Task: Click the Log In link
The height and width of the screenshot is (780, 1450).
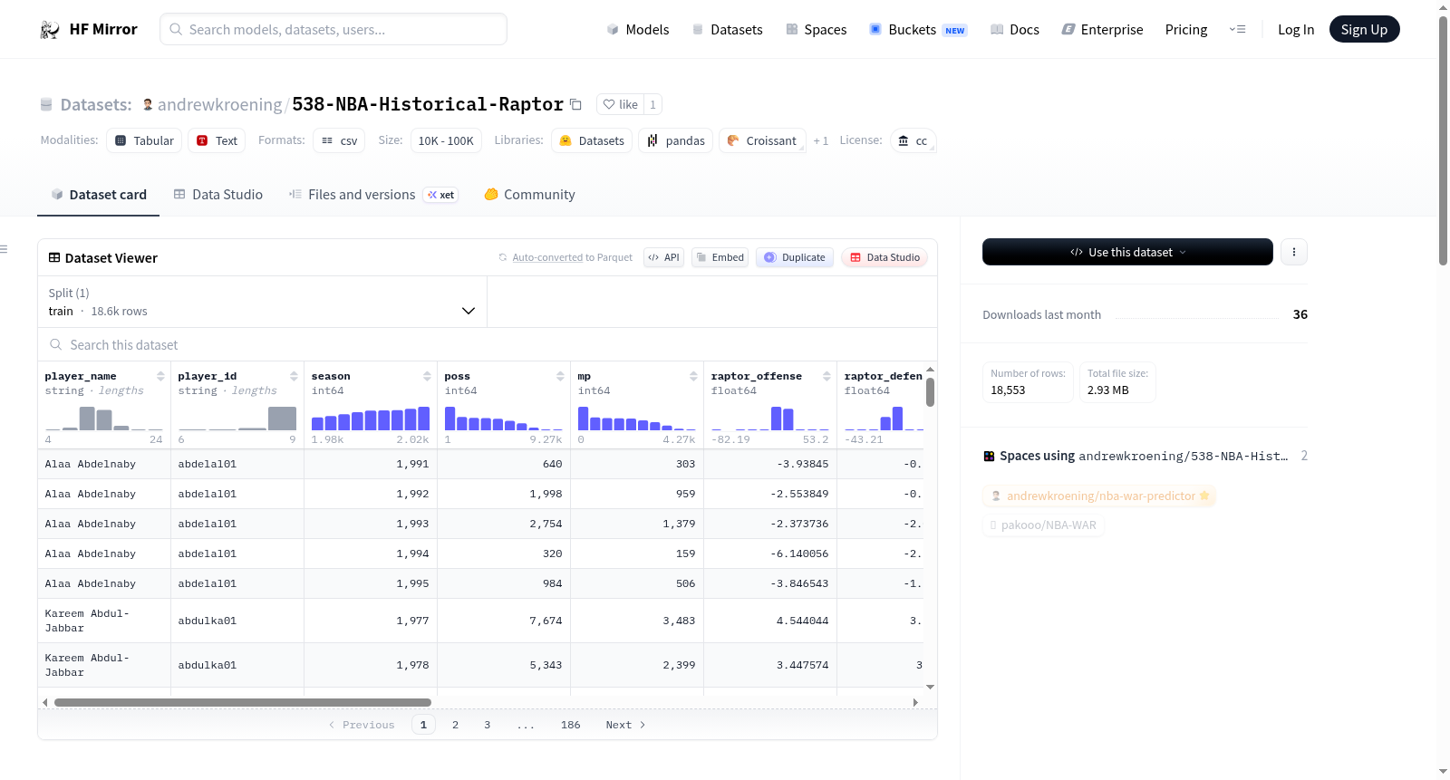Action: pyautogui.click(x=1296, y=30)
